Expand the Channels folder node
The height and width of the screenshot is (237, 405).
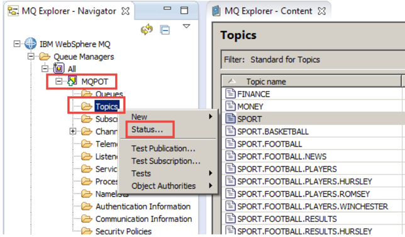(73, 131)
